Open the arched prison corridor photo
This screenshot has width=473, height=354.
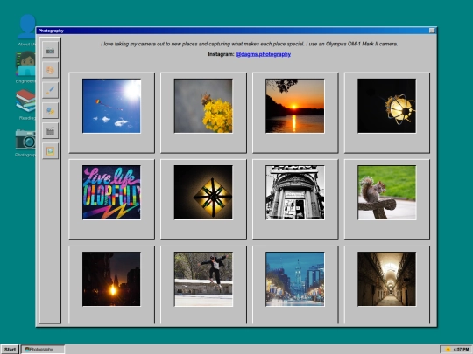386,279
